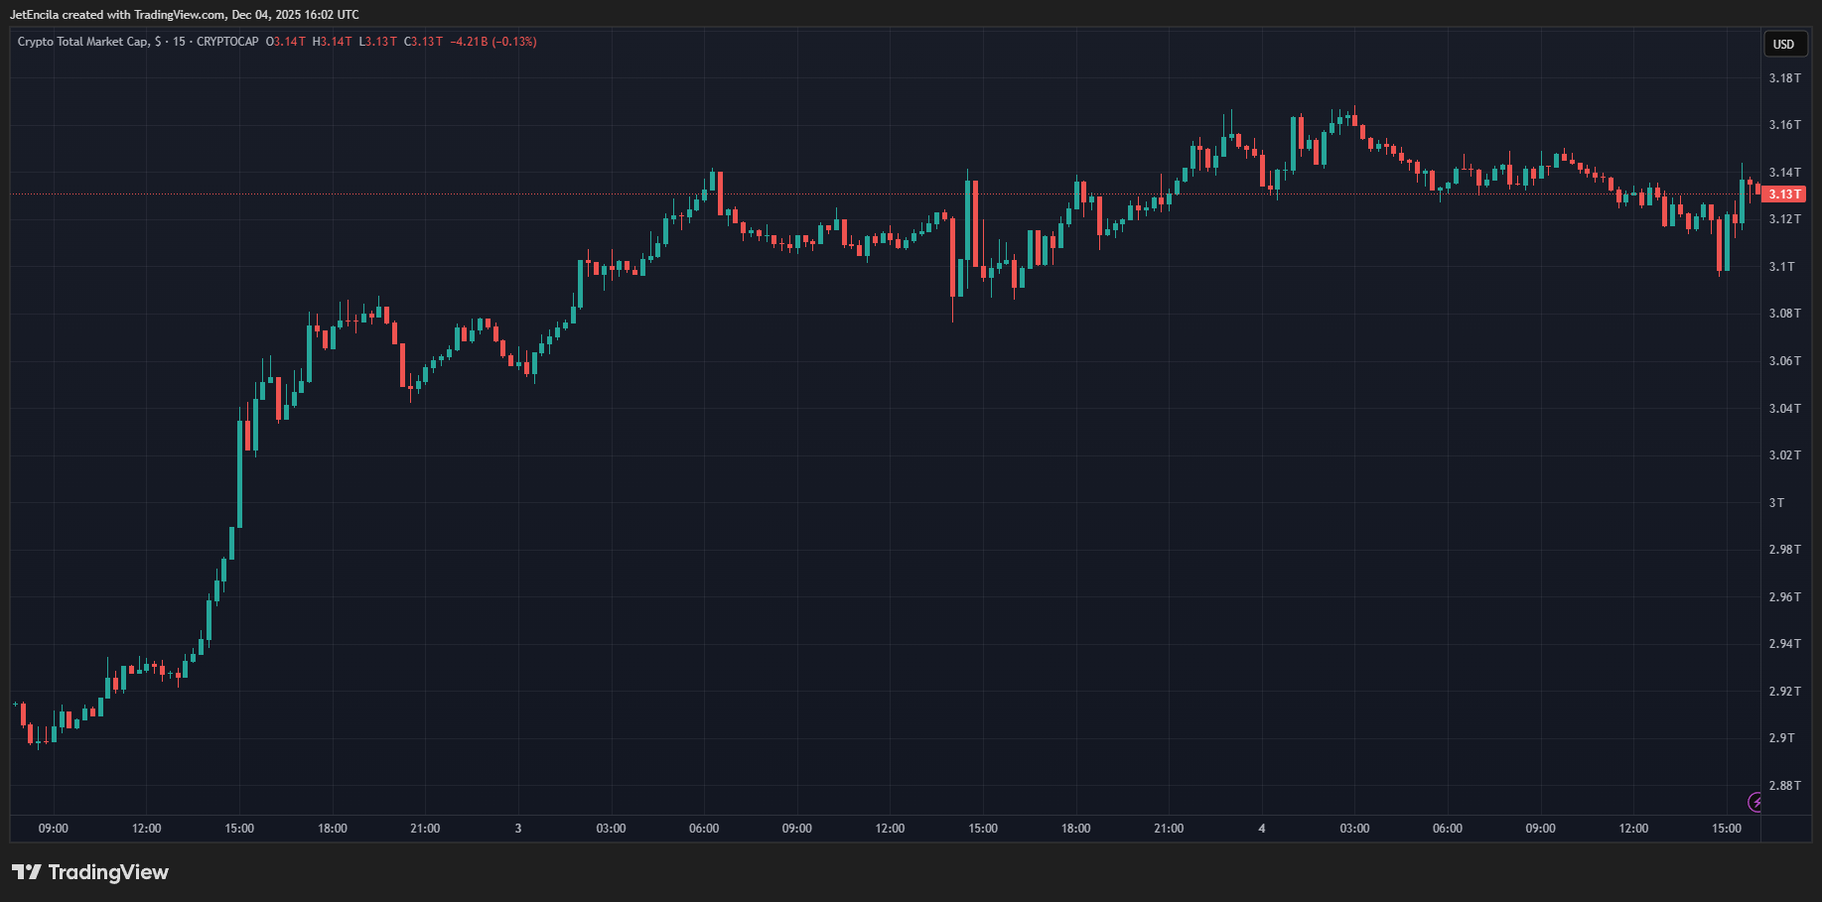The image size is (1822, 902).
Task: Click the JetEncila created with TradingView.com header
Action: point(185,15)
